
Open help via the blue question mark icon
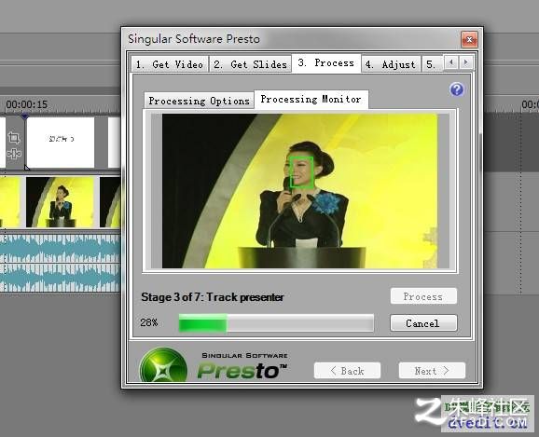[x=457, y=89]
